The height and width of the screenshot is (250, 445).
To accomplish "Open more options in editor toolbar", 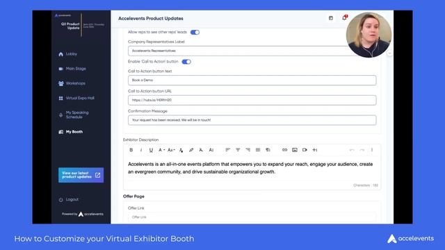I will (372, 150).
